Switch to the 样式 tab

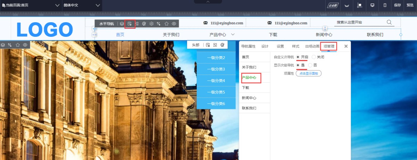(295, 46)
